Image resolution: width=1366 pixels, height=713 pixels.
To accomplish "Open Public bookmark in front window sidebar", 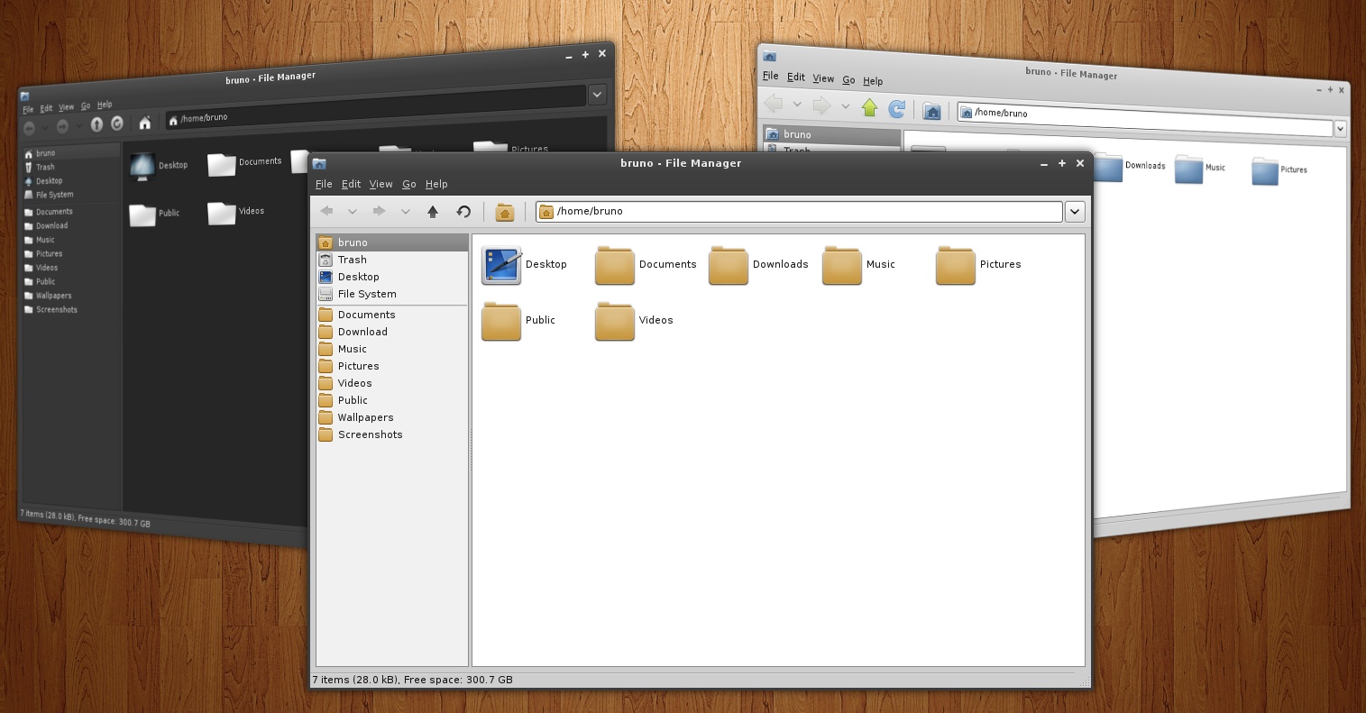I will click(392, 400).
